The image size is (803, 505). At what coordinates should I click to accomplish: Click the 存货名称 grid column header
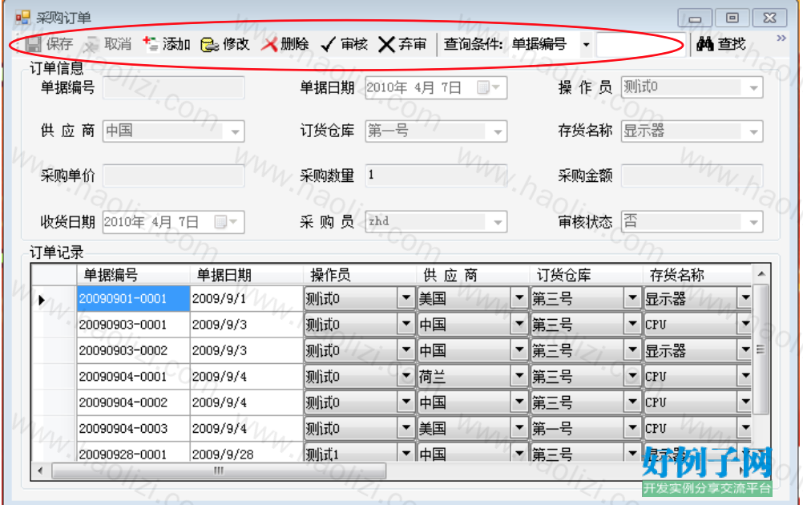click(697, 275)
